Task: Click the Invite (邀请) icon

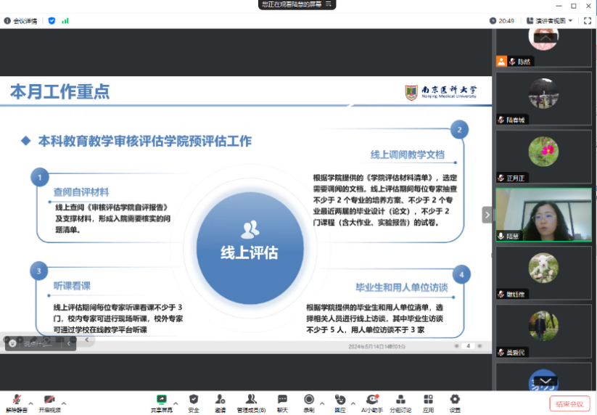Action: [220, 400]
